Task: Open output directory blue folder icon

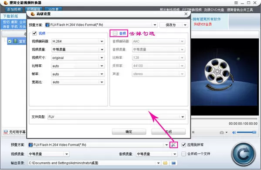Action: point(173,163)
